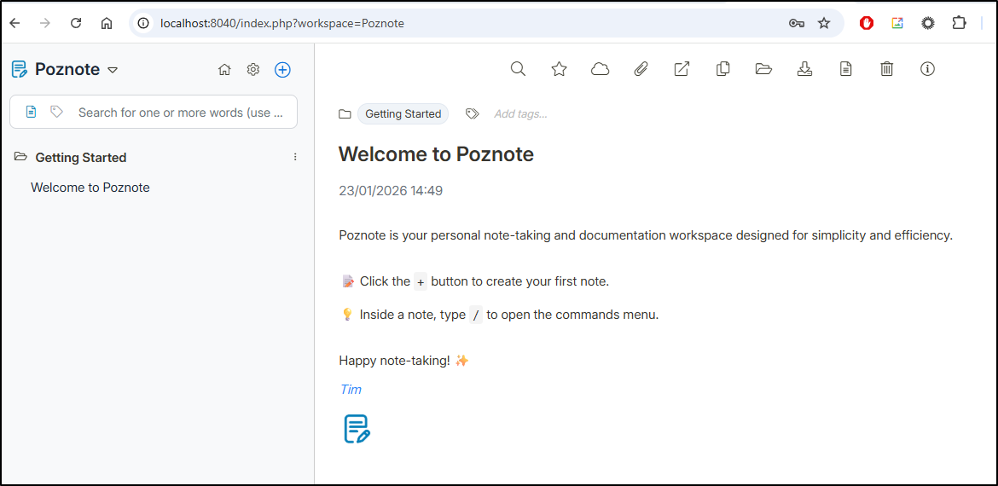Click the cloud icon in note toolbar
The width and height of the screenshot is (998, 486).
[600, 69]
